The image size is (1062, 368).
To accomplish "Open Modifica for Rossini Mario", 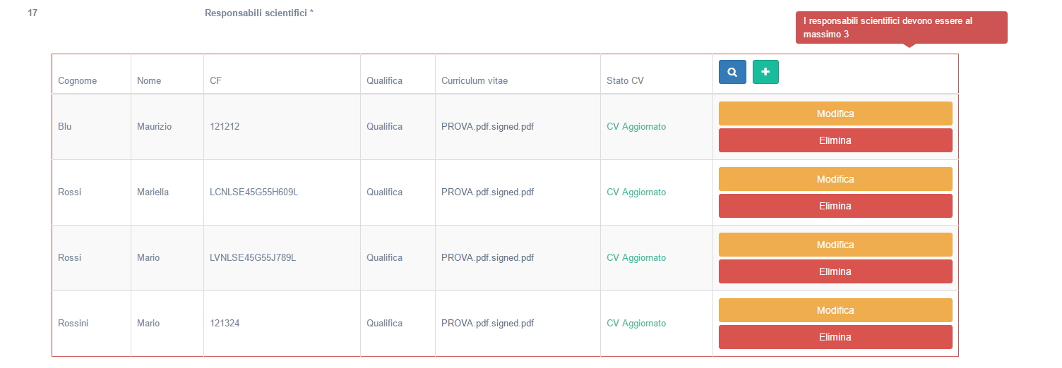I will (835, 310).
